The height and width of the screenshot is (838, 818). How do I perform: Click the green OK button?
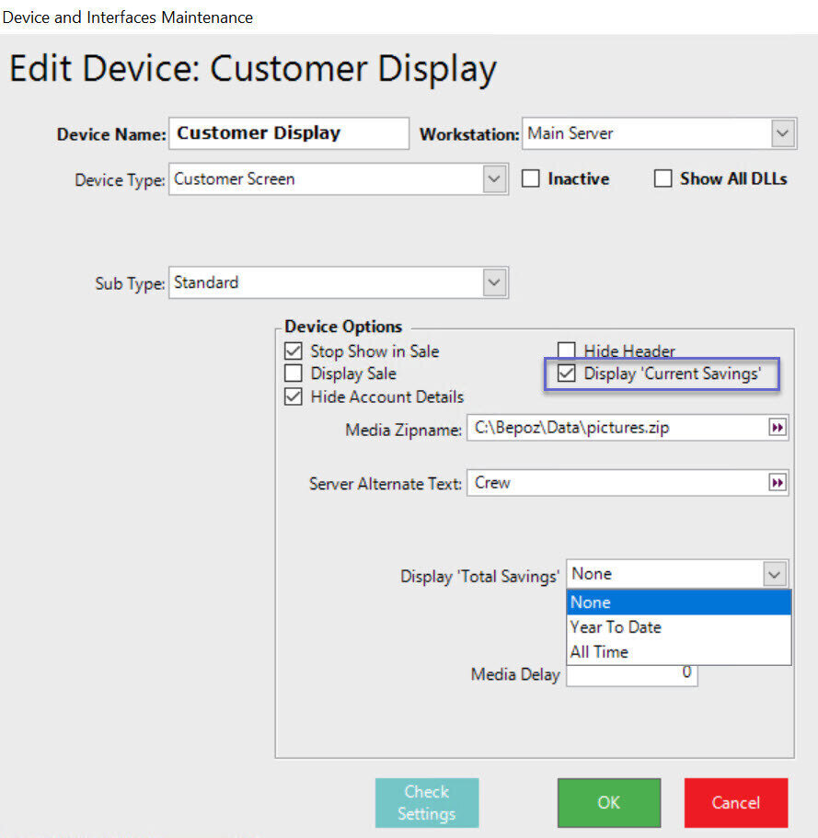[608, 802]
